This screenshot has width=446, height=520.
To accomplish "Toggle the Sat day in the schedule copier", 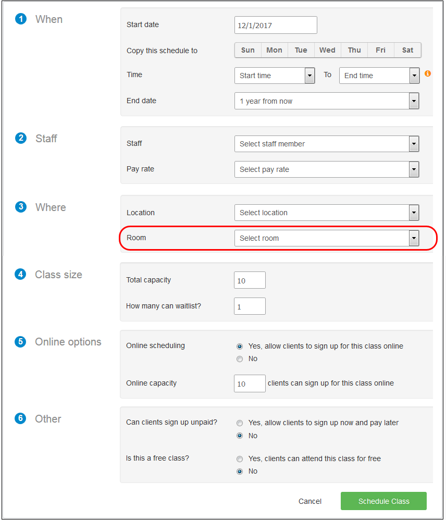I will [407, 49].
